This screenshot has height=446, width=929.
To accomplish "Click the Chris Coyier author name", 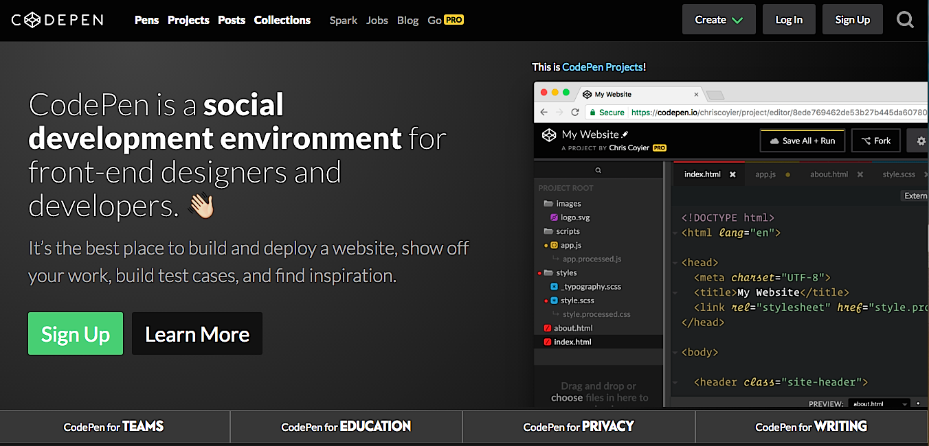I will click(x=629, y=148).
